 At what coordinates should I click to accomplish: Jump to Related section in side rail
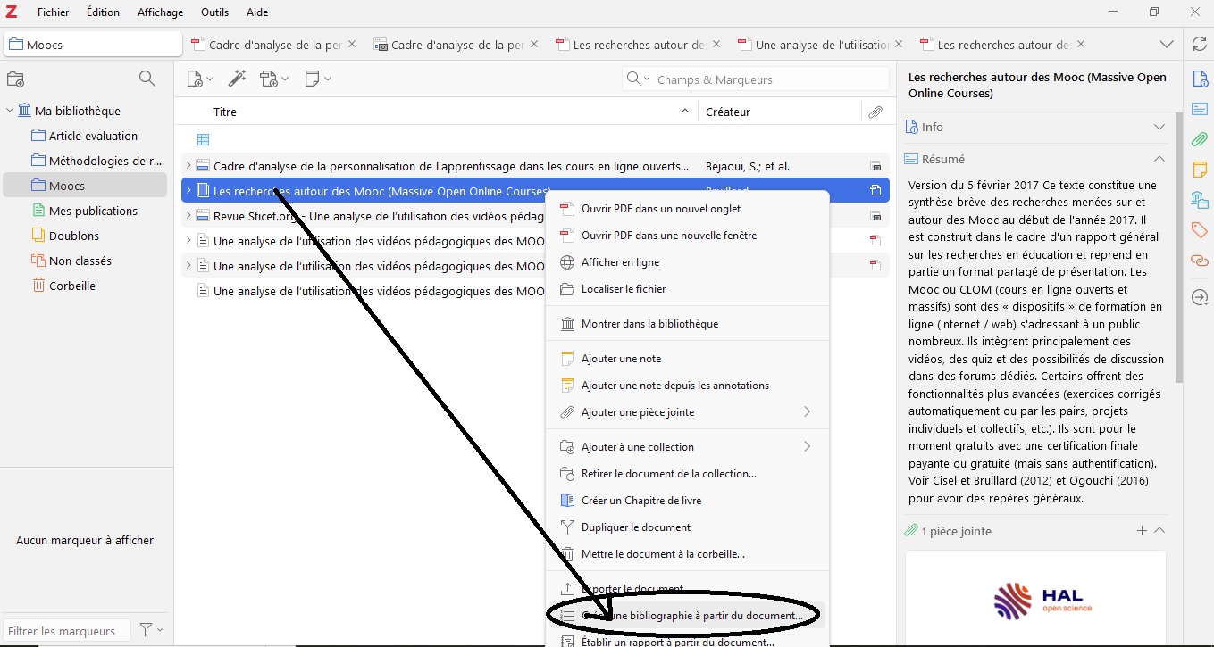pos(1199,261)
